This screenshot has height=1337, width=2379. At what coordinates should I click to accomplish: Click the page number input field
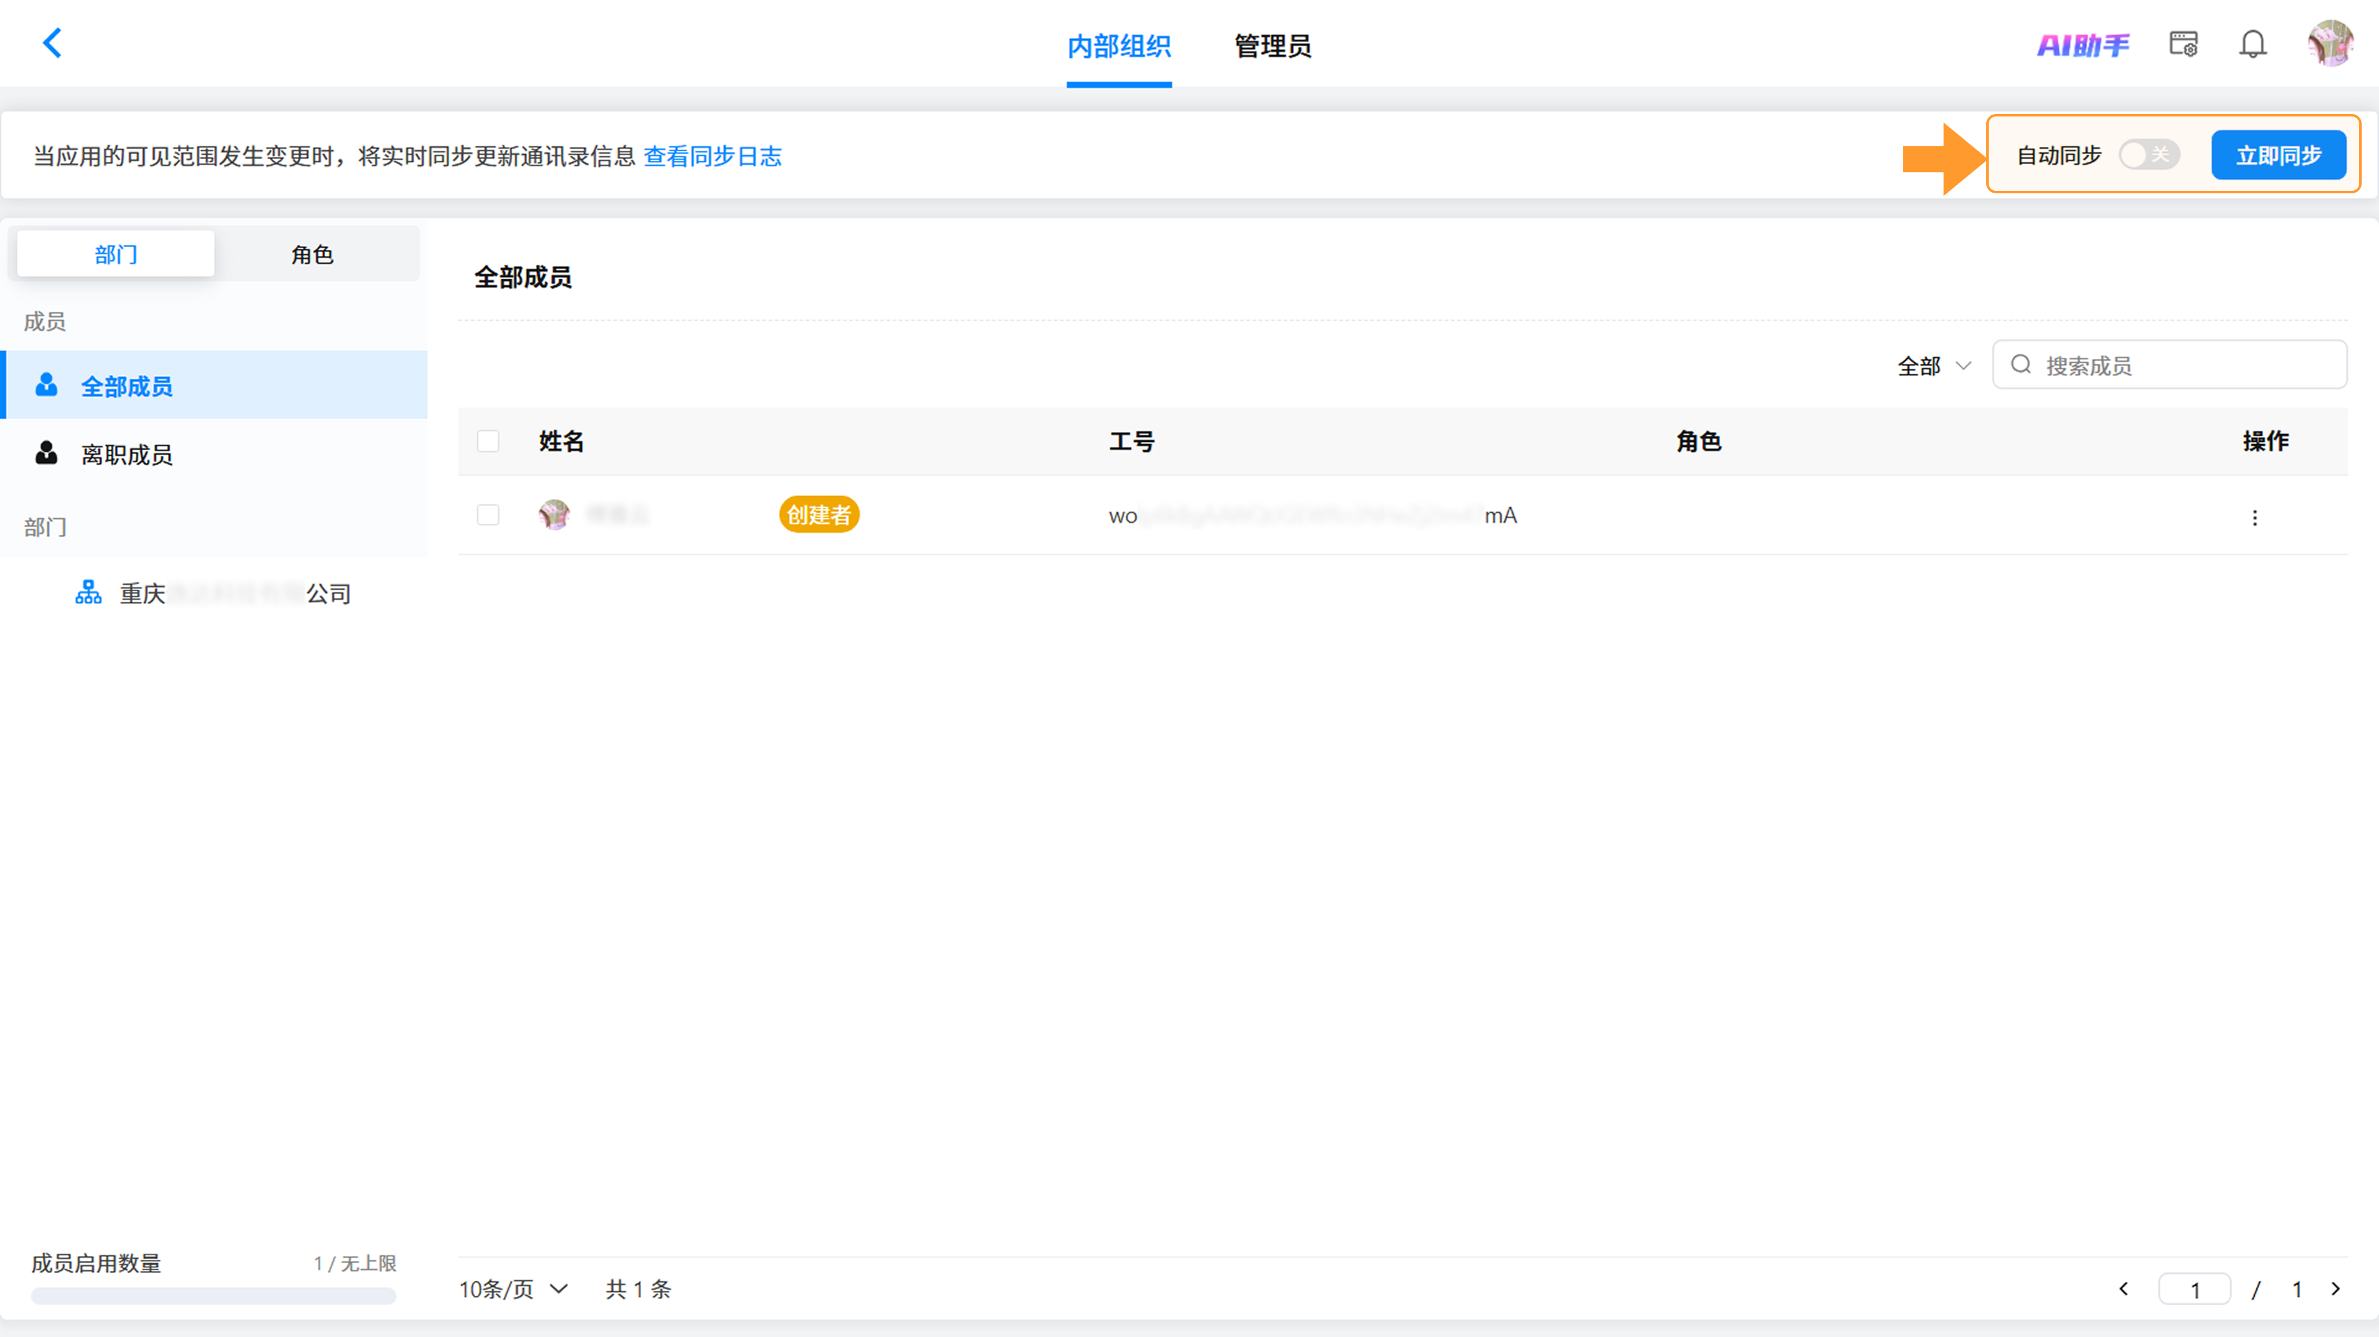(2194, 1288)
